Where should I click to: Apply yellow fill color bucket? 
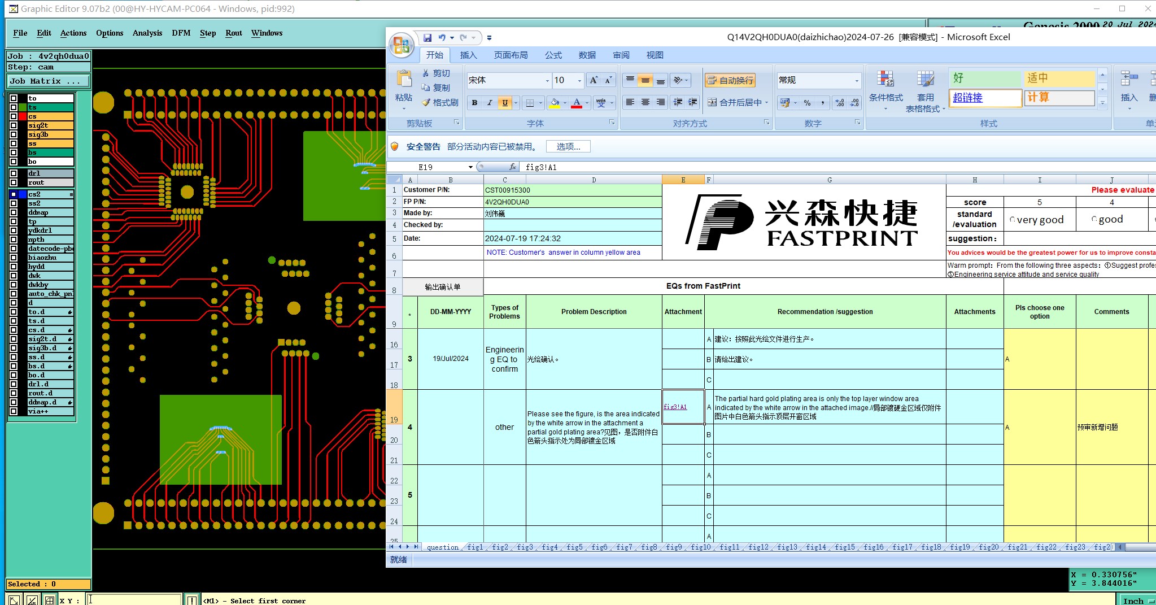pyautogui.click(x=555, y=103)
